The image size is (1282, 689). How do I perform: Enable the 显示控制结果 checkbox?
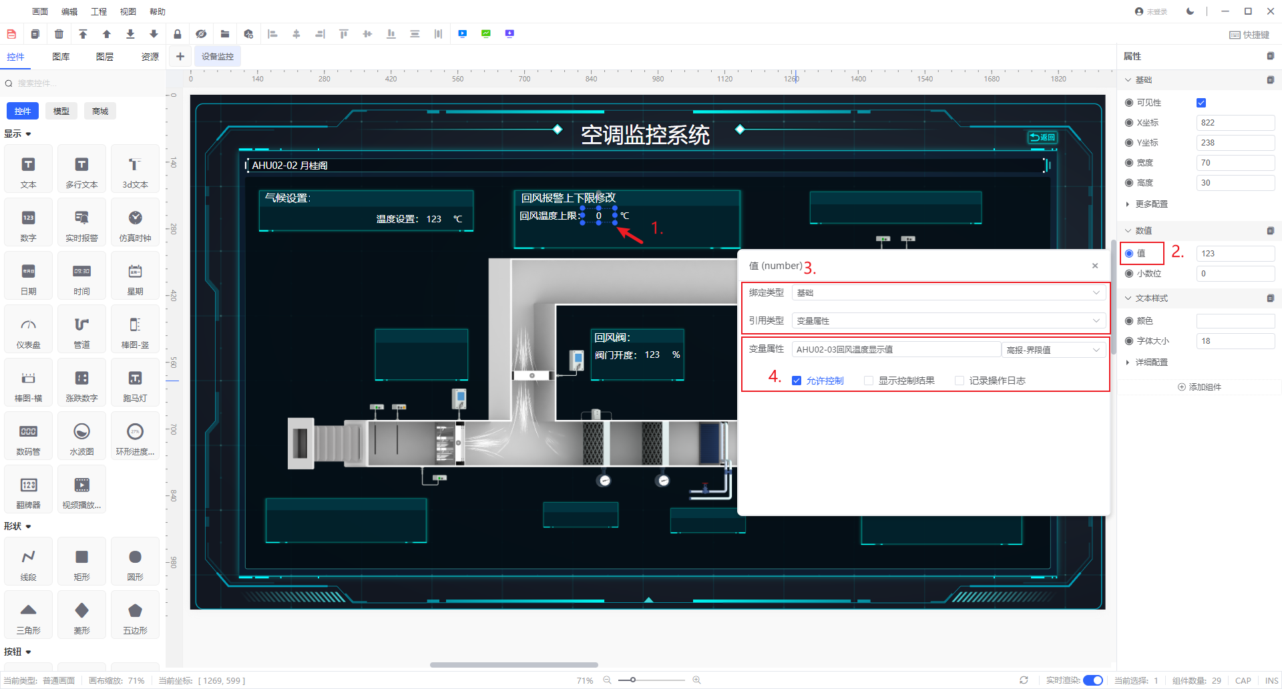click(869, 381)
